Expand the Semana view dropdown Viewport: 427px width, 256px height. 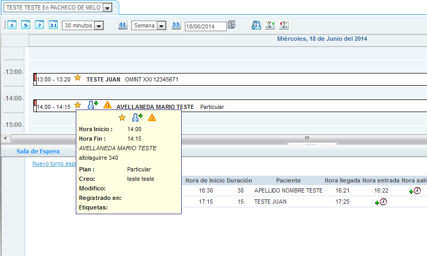(x=161, y=25)
